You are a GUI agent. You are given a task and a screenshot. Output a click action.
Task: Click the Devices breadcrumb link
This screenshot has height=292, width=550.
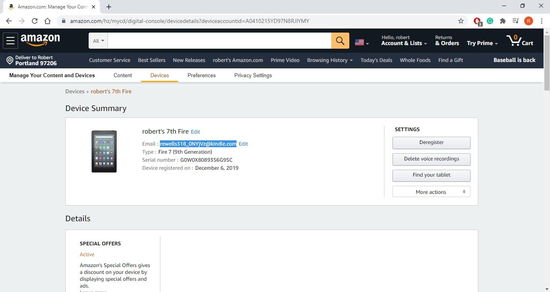coord(75,91)
